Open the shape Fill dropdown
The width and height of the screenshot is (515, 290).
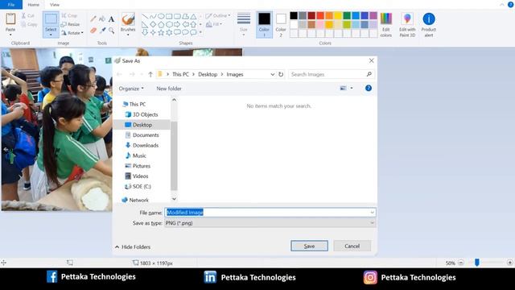click(x=214, y=24)
